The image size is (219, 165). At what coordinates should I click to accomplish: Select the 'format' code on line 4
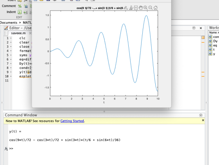25,51
